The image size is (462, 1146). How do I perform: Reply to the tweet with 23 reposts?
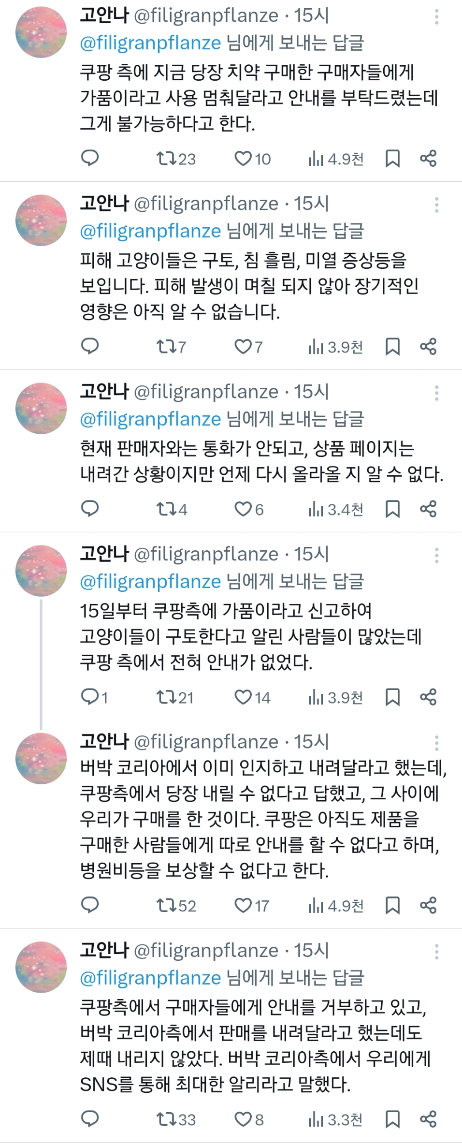pos(90,158)
